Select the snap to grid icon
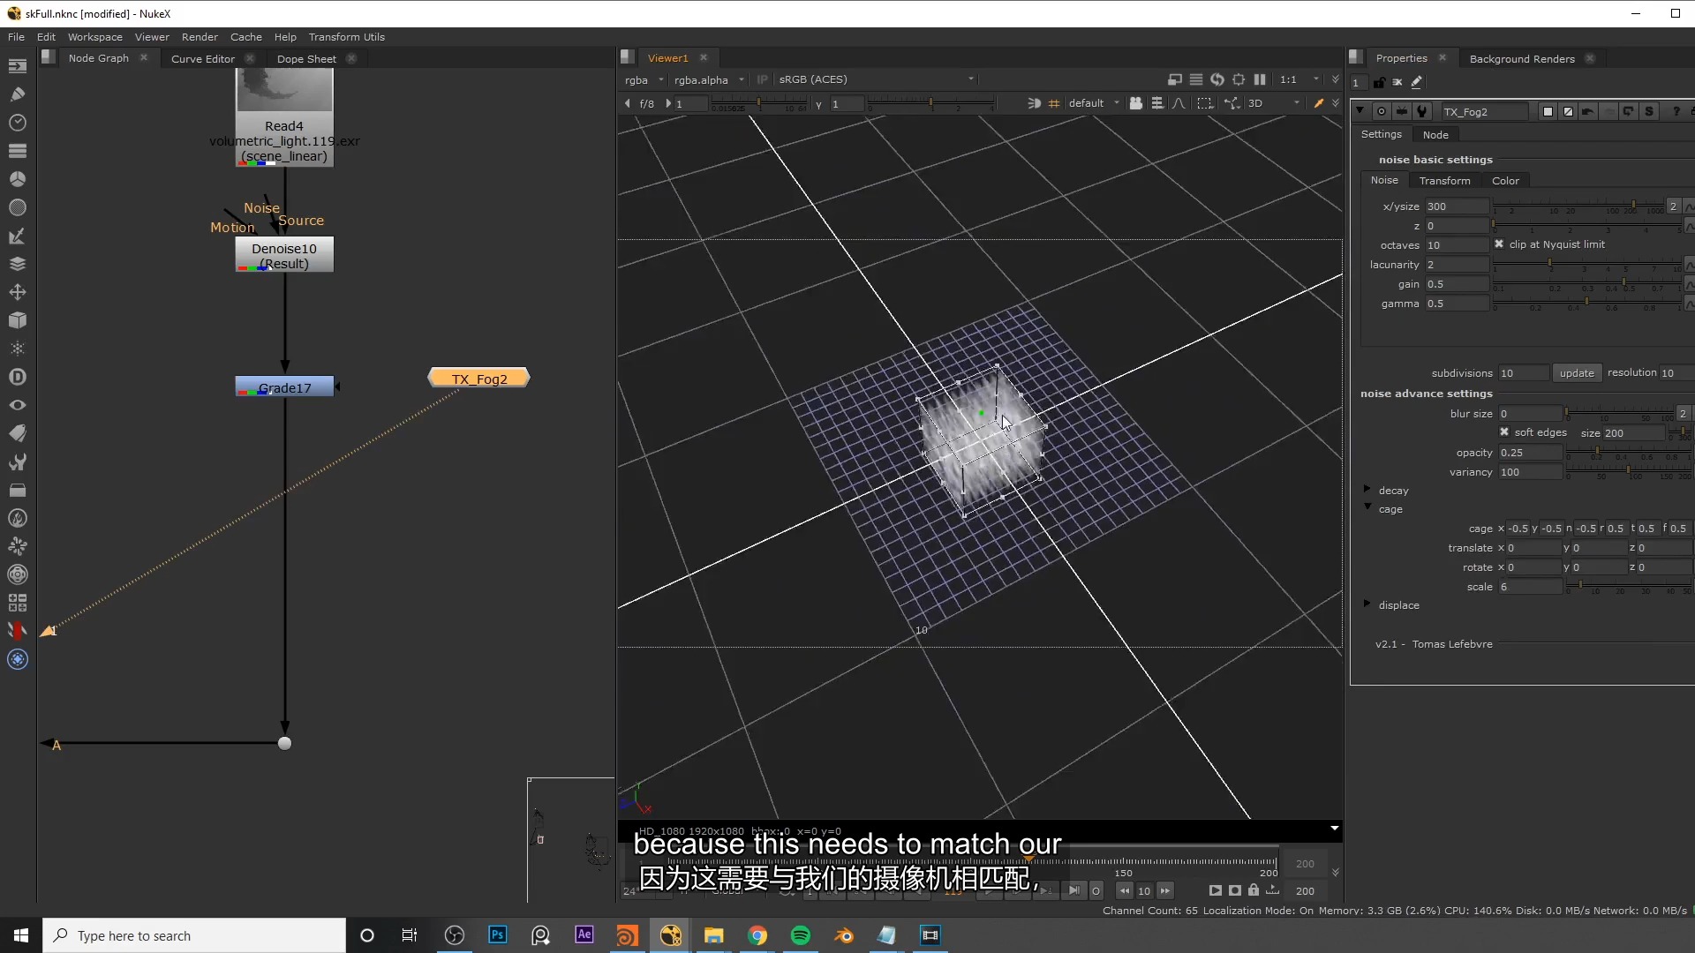The image size is (1695, 953). coord(1053,103)
